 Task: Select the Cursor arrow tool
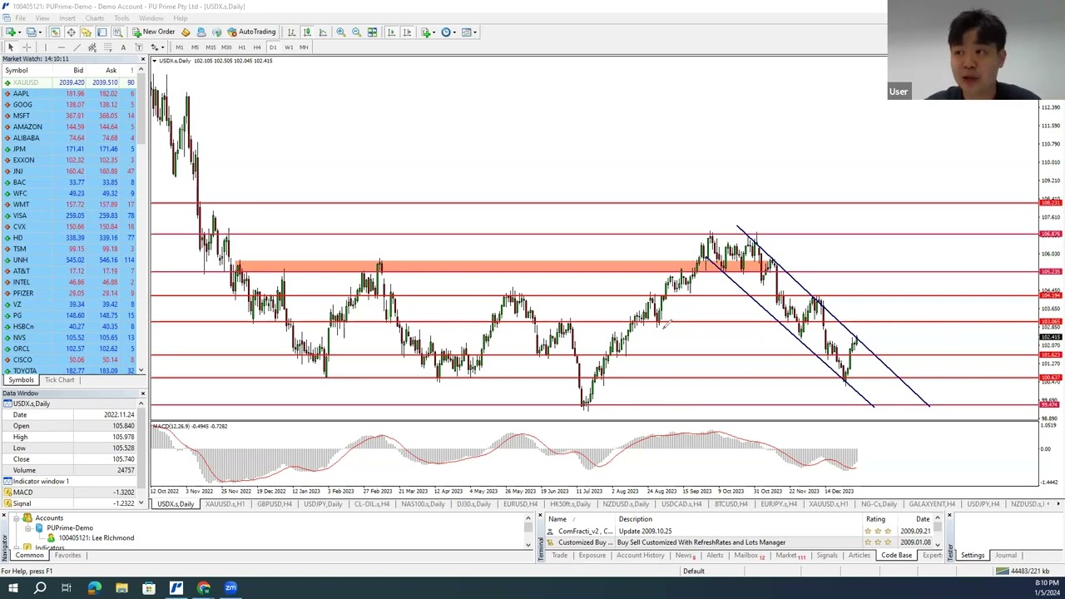(11, 47)
